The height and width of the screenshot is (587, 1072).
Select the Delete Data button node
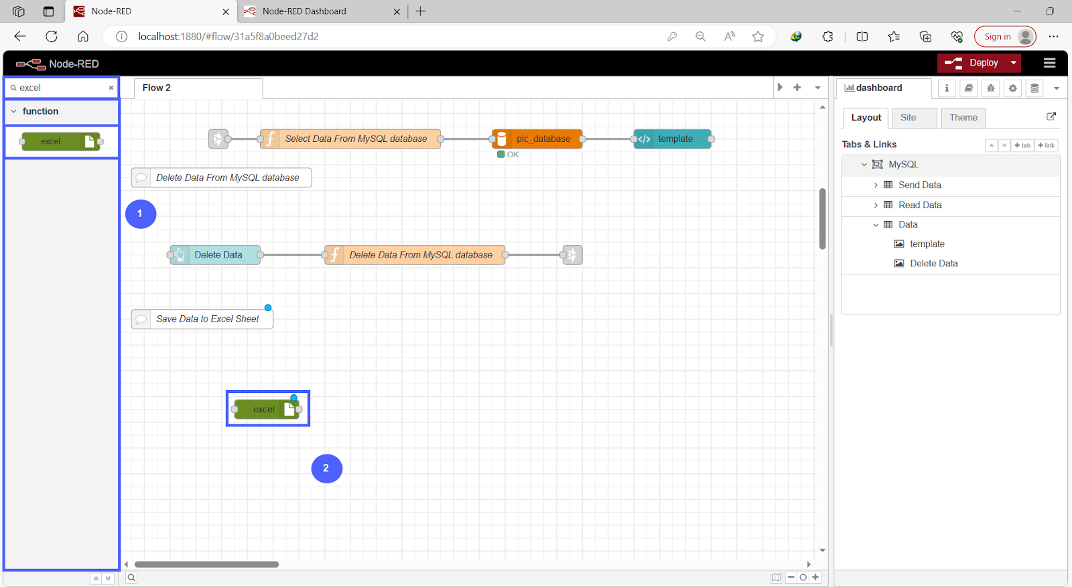pyautogui.click(x=215, y=255)
